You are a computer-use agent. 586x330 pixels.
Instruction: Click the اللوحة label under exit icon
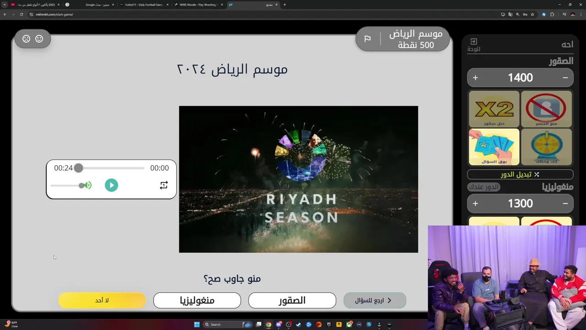[x=474, y=49]
